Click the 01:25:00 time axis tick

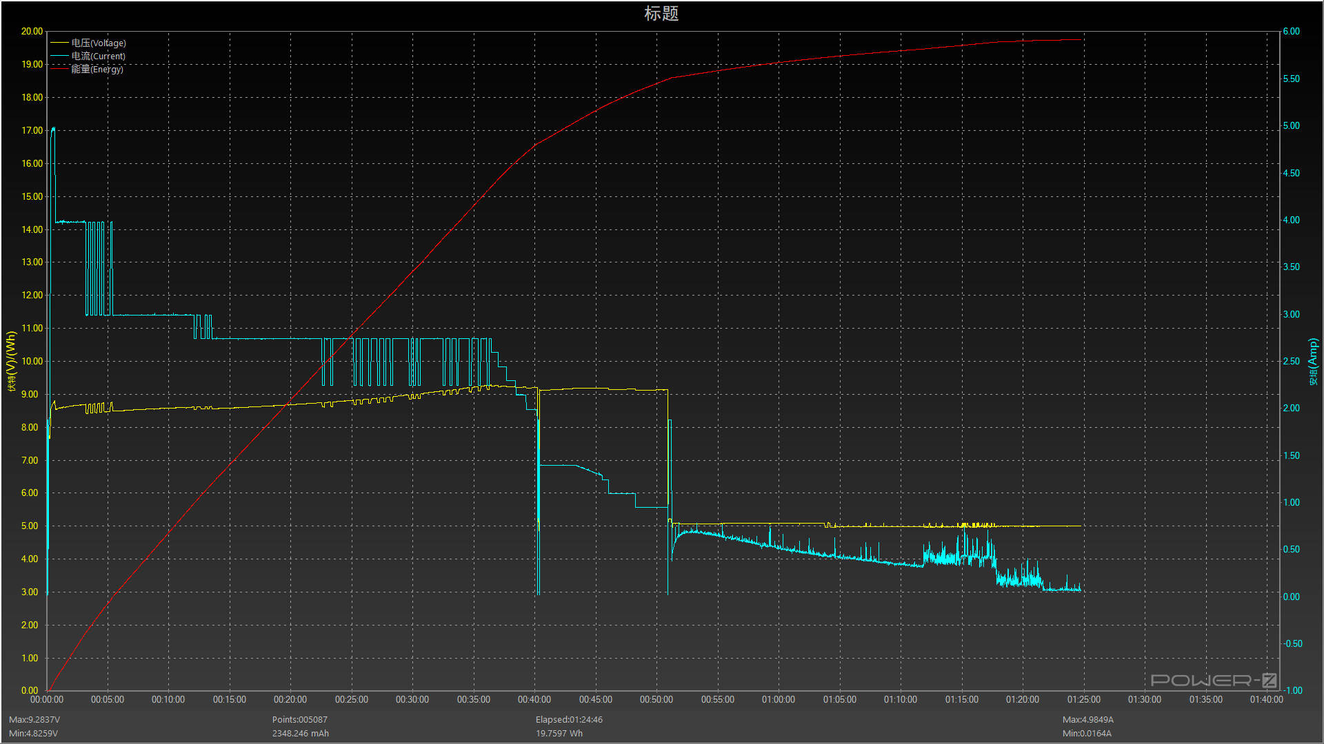tap(1084, 699)
